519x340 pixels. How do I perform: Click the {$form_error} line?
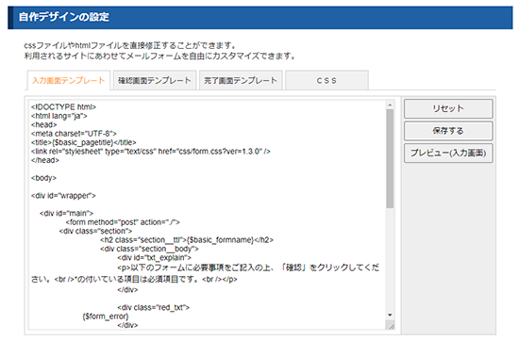(106, 316)
